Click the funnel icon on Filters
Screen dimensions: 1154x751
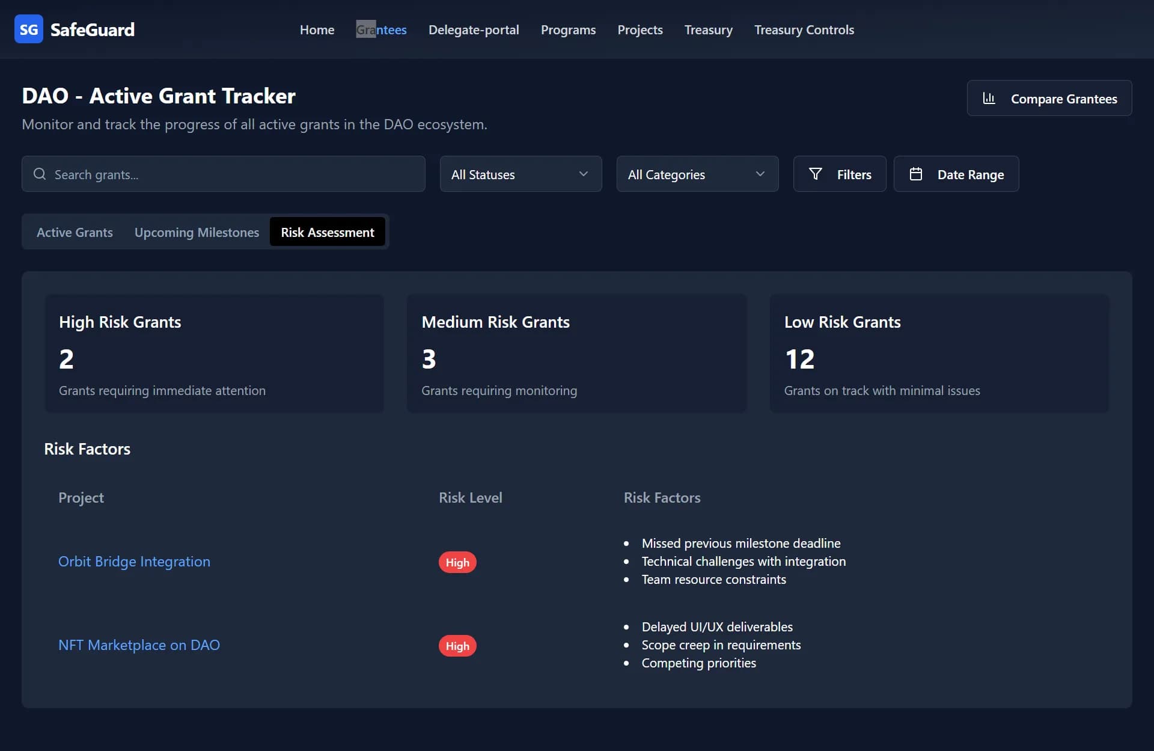815,174
